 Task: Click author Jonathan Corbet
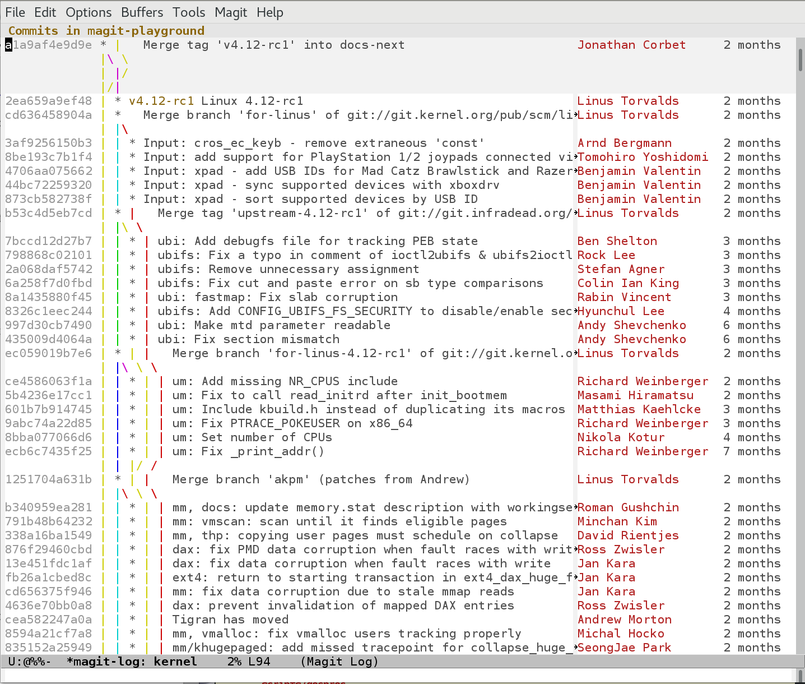tap(631, 45)
